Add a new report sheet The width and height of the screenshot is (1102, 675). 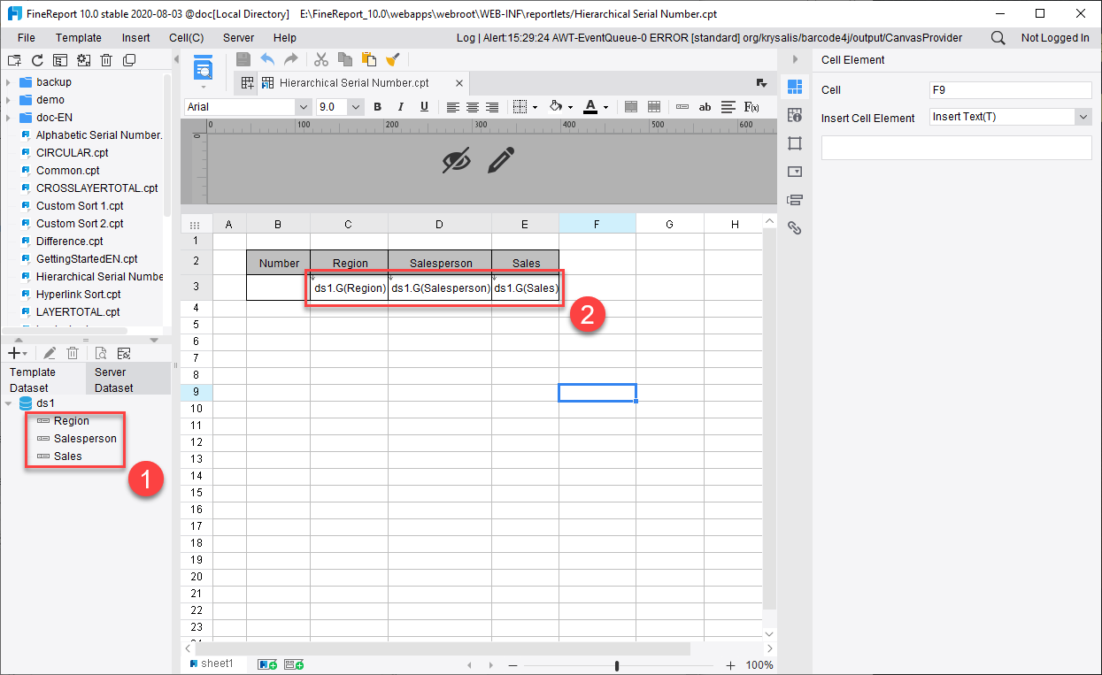(x=267, y=664)
